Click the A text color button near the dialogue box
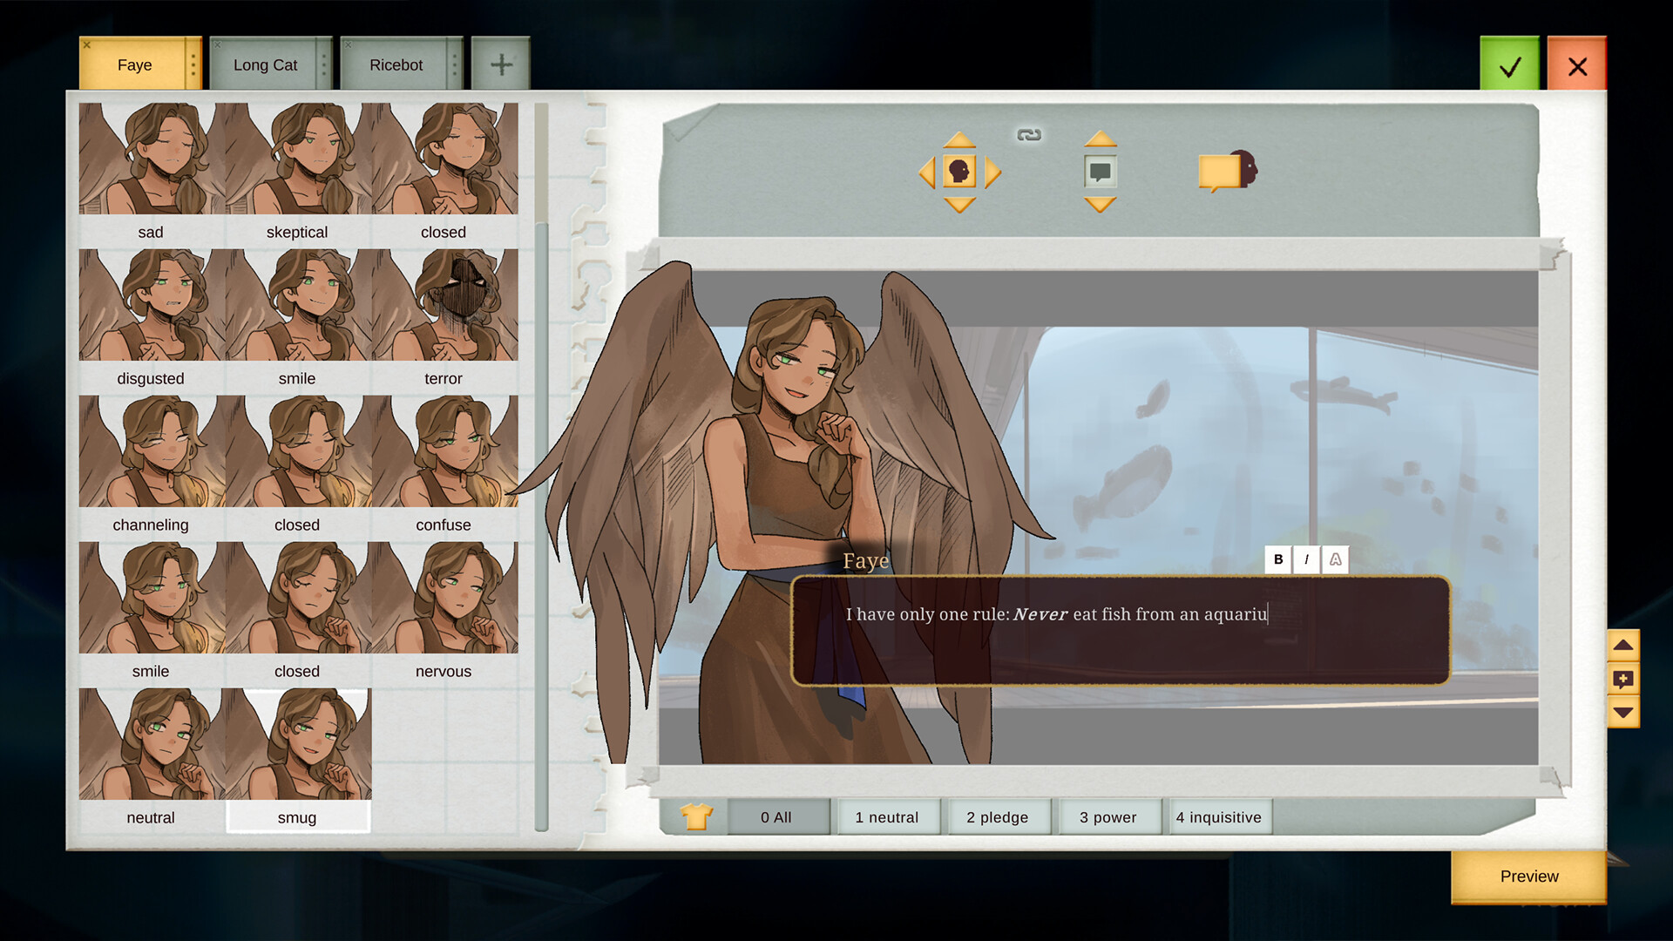Screen dimensions: 1673x941 pyautogui.click(x=1335, y=560)
